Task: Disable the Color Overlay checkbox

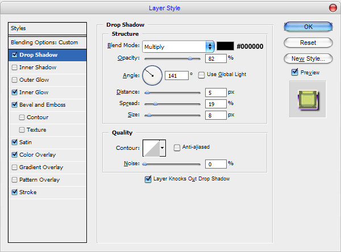Action: point(15,155)
